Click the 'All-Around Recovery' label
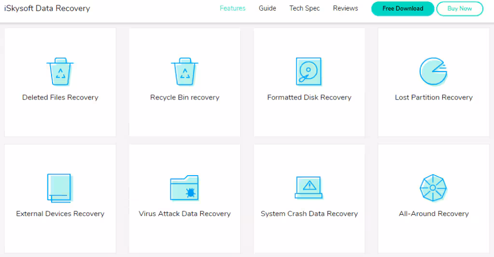The image size is (494, 257). click(434, 214)
